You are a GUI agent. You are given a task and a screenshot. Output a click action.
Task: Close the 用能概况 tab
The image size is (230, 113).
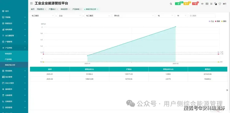point(45,9)
